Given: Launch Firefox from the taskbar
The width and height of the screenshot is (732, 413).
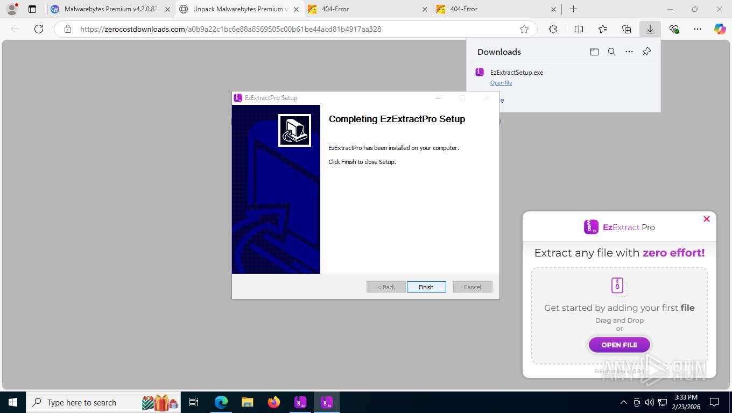Looking at the screenshot, I should 274,402.
